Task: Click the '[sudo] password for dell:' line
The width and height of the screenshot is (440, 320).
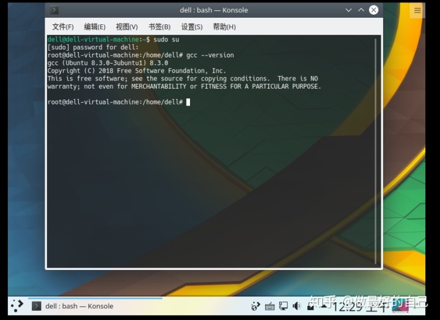Action: point(93,47)
